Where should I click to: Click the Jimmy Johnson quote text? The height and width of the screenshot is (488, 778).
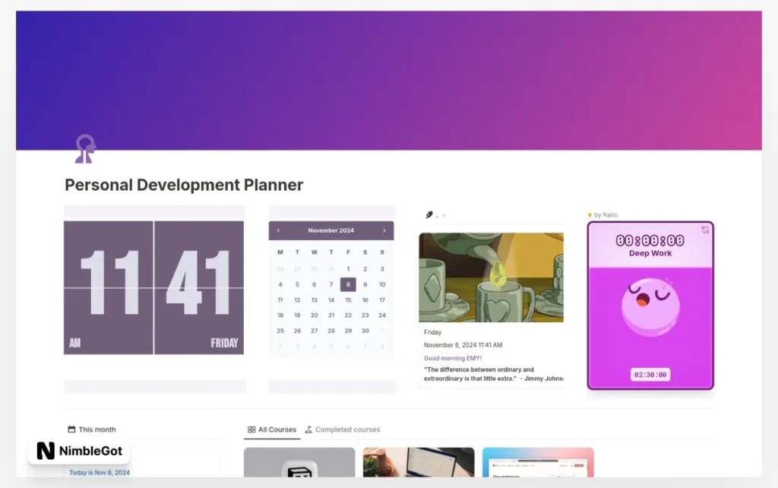point(493,374)
